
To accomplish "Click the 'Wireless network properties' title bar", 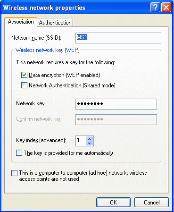I will [75, 8].
